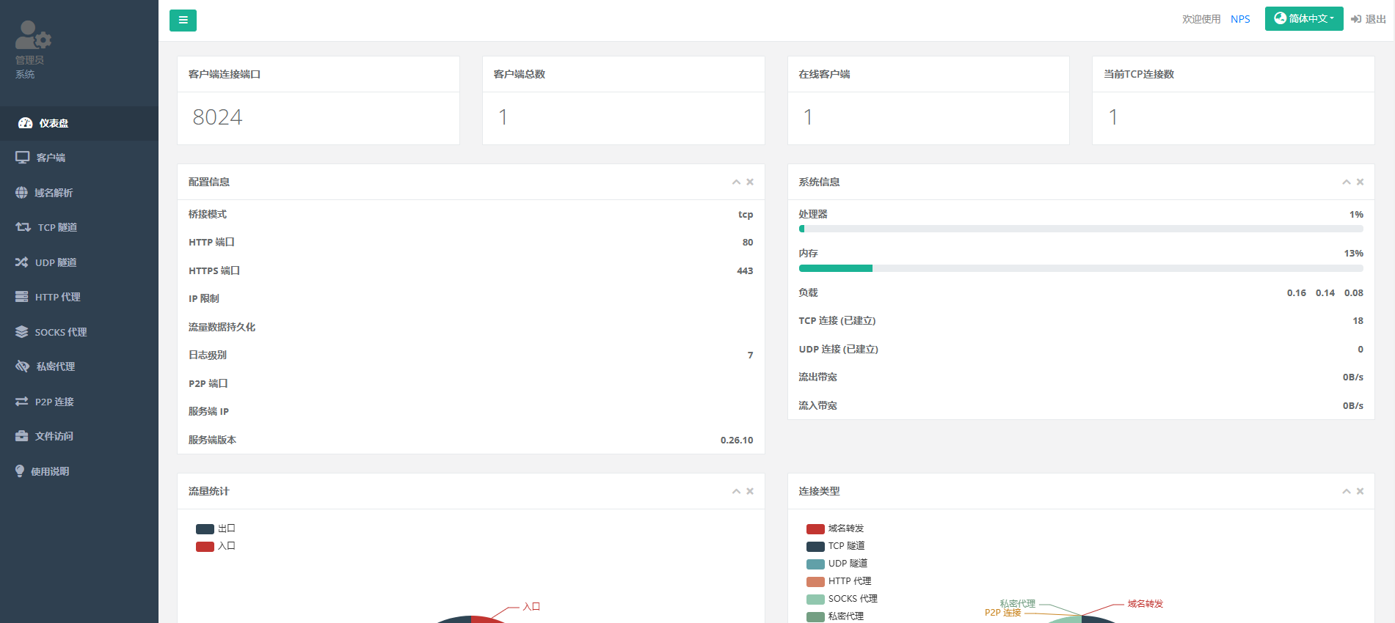Click the 8024 client port value
Viewport: 1395px width, 623px height.
click(217, 117)
